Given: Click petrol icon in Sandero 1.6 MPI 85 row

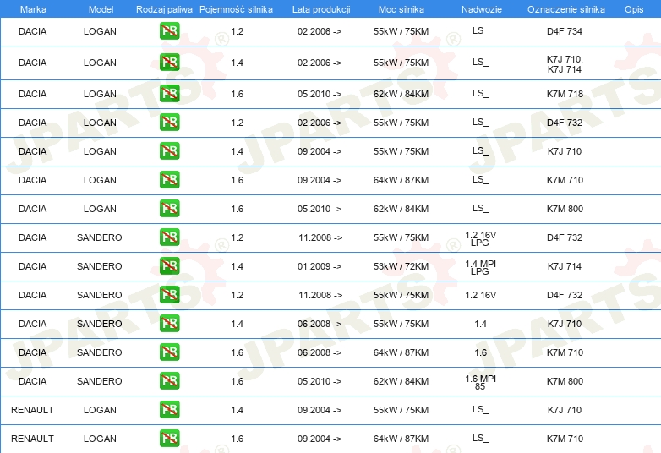Looking at the screenshot, I should point(169,381).
